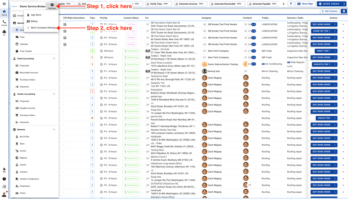Open My Profile in sidebar

24,137
